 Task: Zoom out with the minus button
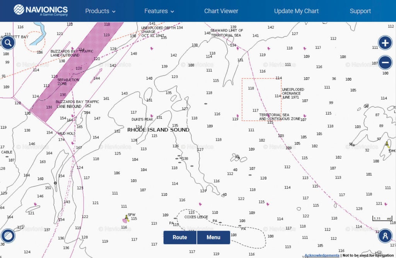pyautogui.click(x=385, y=62)
